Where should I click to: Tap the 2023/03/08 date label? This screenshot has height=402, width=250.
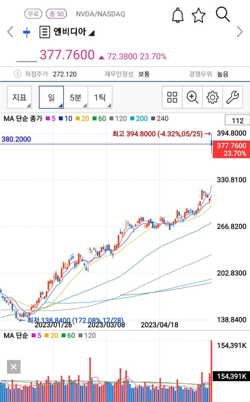(106, 325)
